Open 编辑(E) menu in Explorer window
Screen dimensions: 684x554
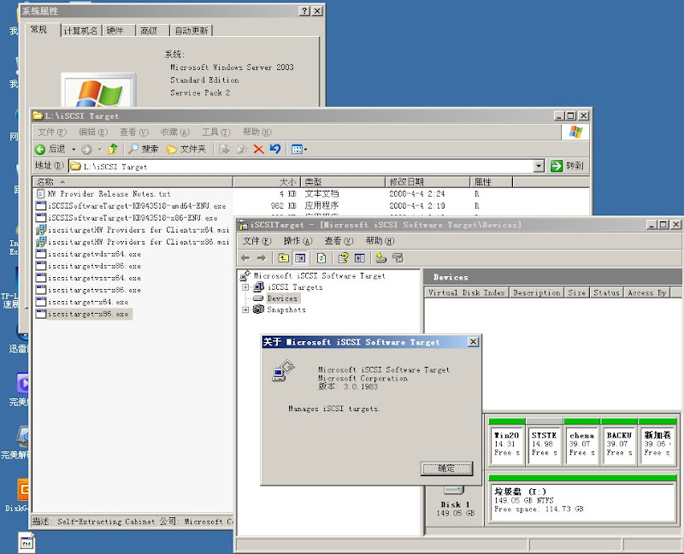pyautogui.click(x=92, y=132)
